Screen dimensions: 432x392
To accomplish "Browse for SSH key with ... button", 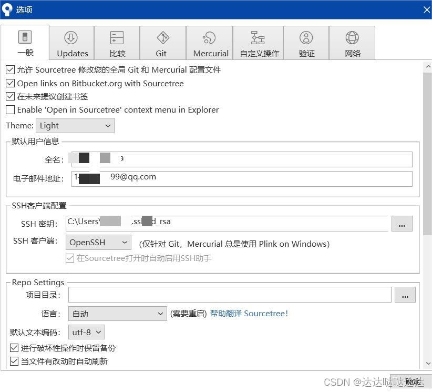I will click(x=402, y=224).
